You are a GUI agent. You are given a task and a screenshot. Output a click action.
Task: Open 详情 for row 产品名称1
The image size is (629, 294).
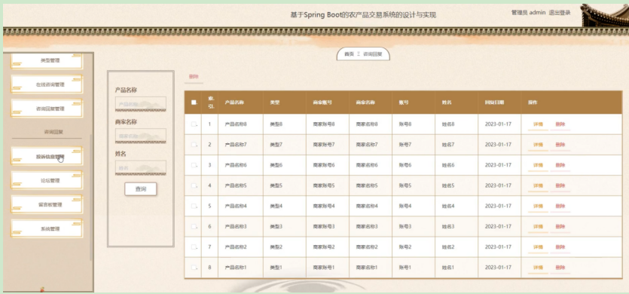(538, 268)
